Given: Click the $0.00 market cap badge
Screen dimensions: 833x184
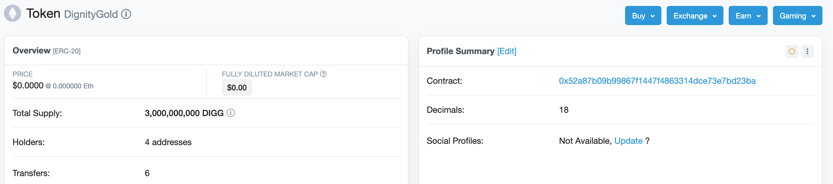Looking at the screenshot, I should [237, 88].
